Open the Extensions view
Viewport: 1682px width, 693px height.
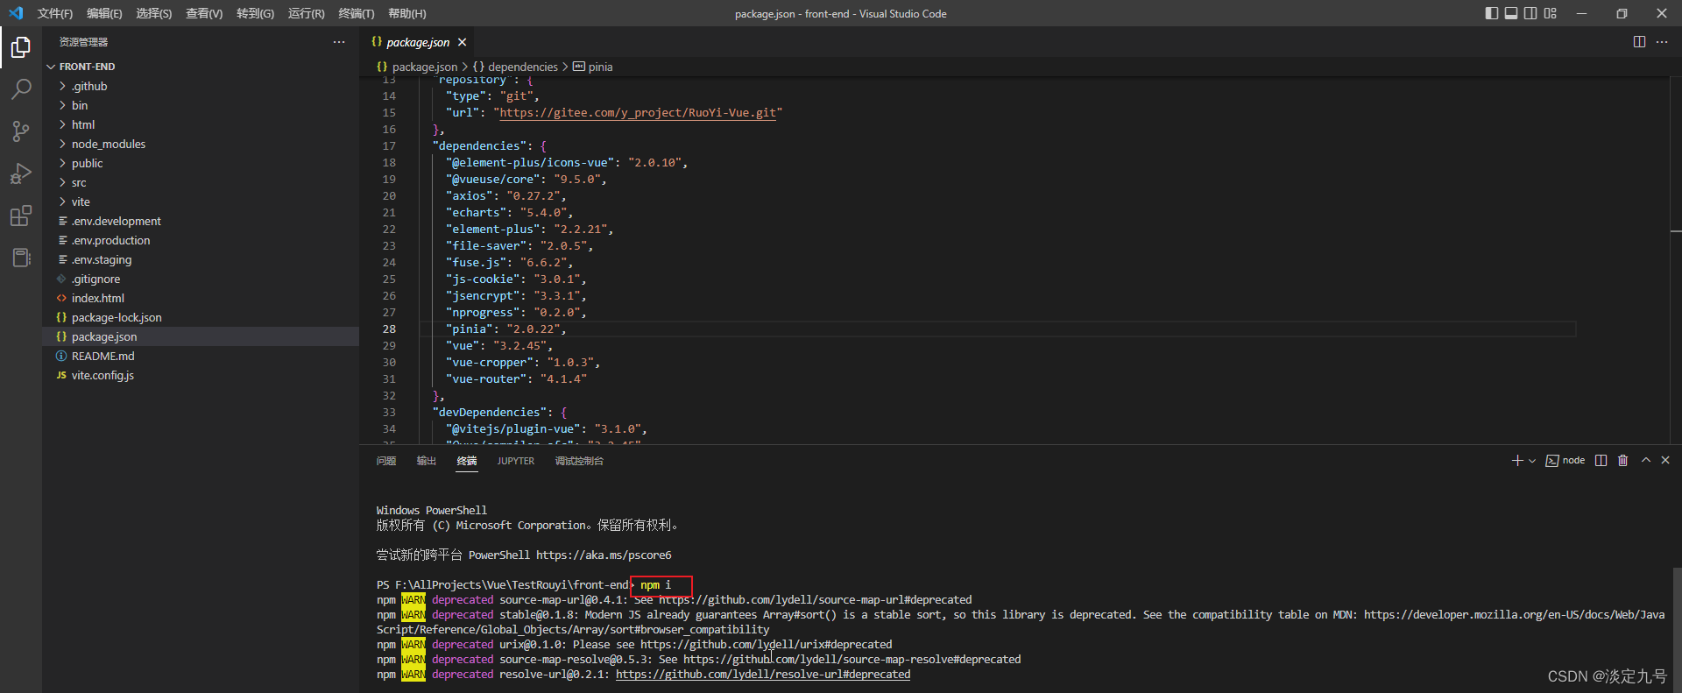pyautogui.click(x=21, y=216)
